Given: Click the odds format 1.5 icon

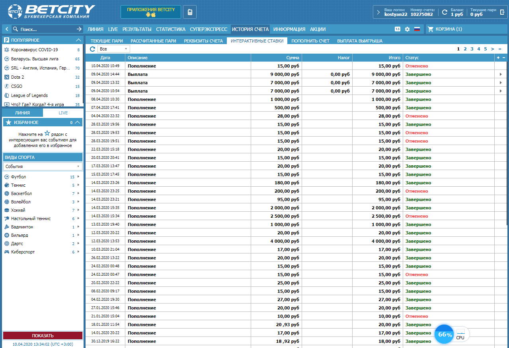Looking at the screenshot, I should pos(397,29).
